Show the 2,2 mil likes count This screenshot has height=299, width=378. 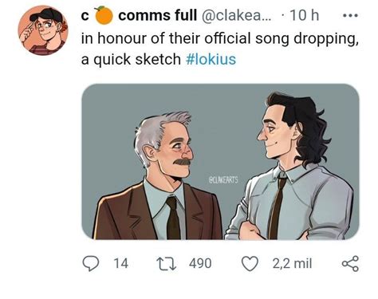(x=292, y=263)
